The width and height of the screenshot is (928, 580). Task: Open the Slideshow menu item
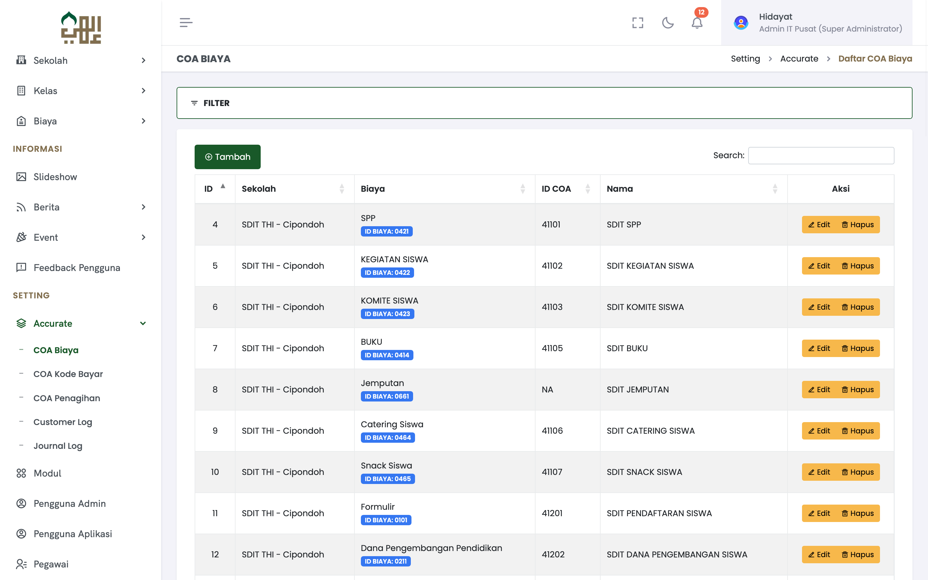(55, 177)
